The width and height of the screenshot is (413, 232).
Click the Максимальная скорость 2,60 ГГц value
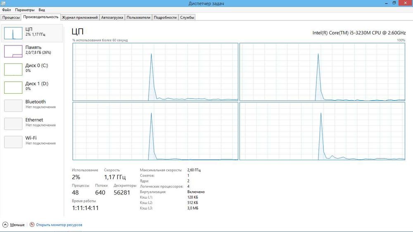point(194,170)
